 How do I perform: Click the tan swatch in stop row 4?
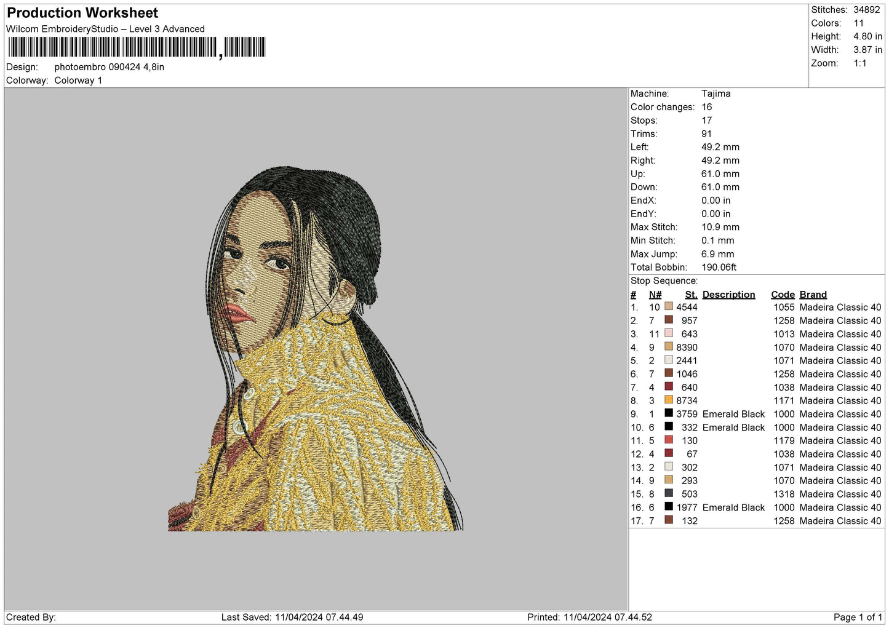coord(669,346)
